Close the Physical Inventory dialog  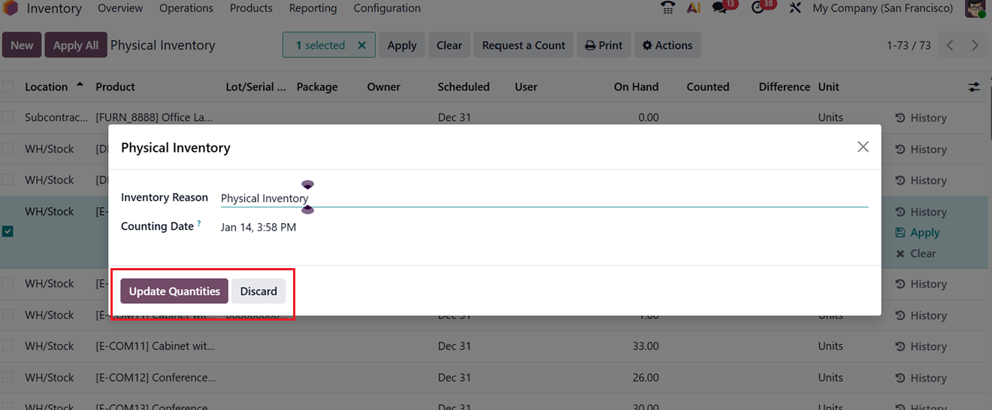pyautogui.click(x=863, y=147)
